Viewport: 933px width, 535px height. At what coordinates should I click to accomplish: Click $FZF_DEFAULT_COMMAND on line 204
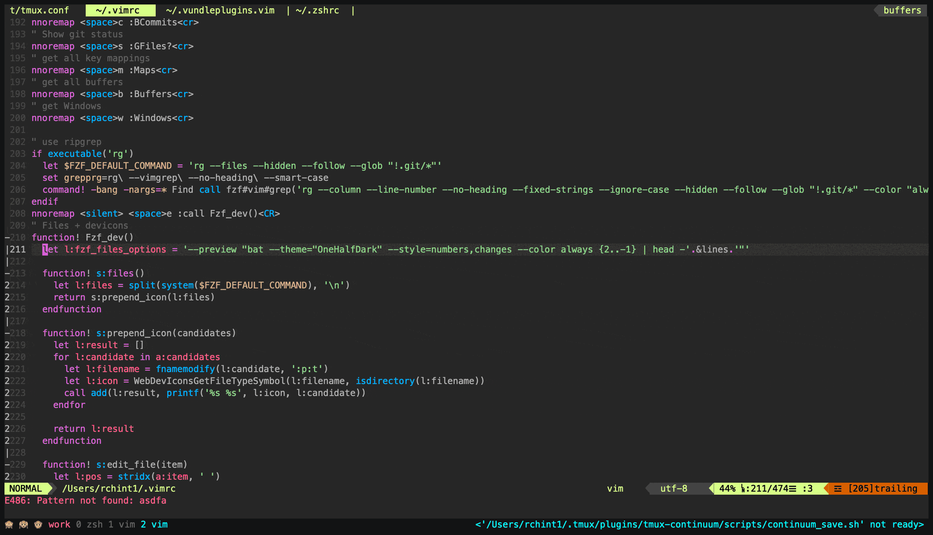pyautogui.click(x=118, y=166)
